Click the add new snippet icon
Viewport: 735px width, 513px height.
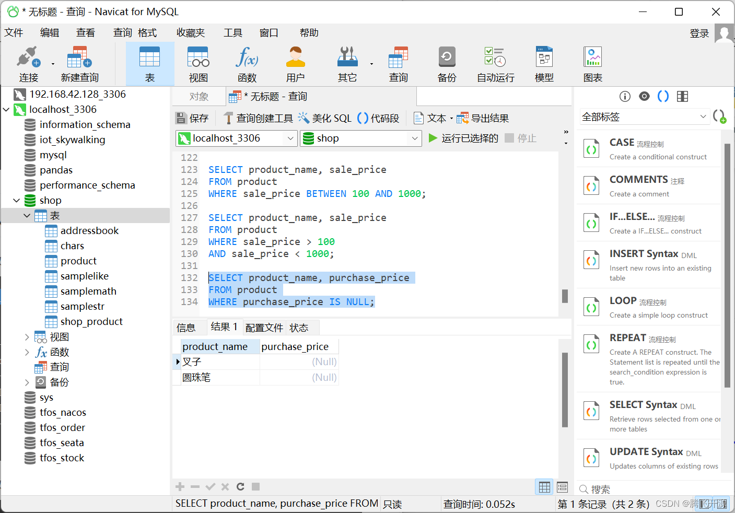[x=720, y=116]
